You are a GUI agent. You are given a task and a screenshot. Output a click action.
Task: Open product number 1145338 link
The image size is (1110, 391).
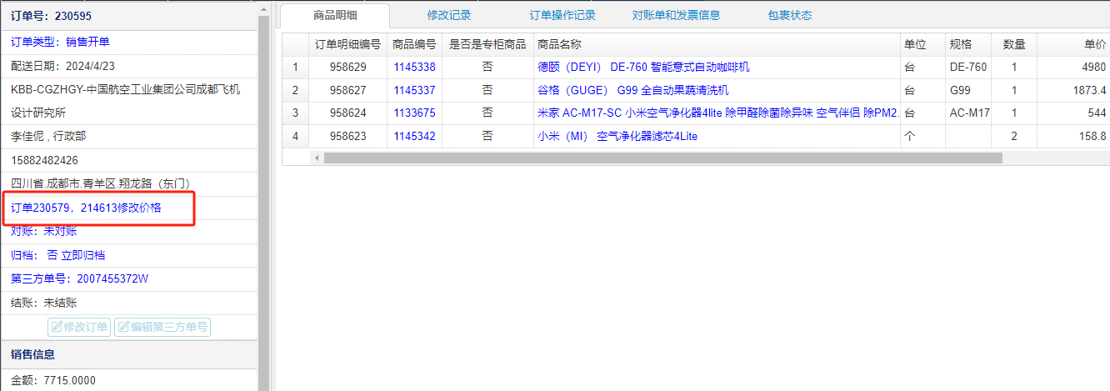[x=414, y=67]
